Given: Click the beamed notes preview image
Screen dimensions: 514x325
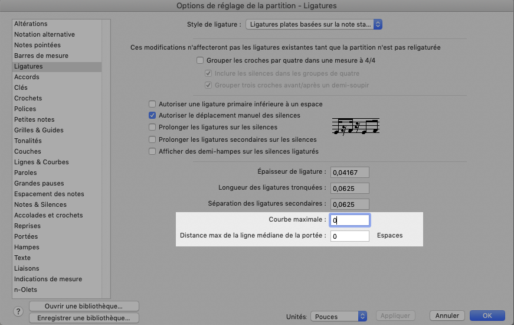Looking at the screenshot, I should [356, 126].
